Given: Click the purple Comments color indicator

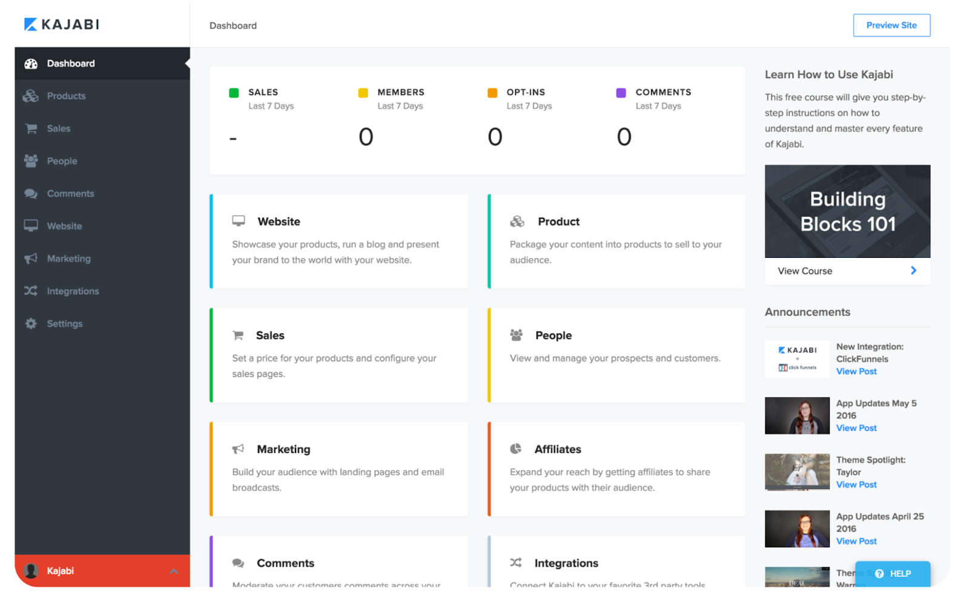Looking at the screenshot, I should 621,93.
